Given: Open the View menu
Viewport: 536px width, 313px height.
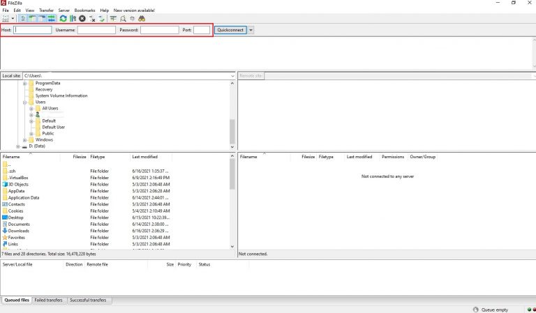Looking at the screenshot, I should click(x=30, y=10).
